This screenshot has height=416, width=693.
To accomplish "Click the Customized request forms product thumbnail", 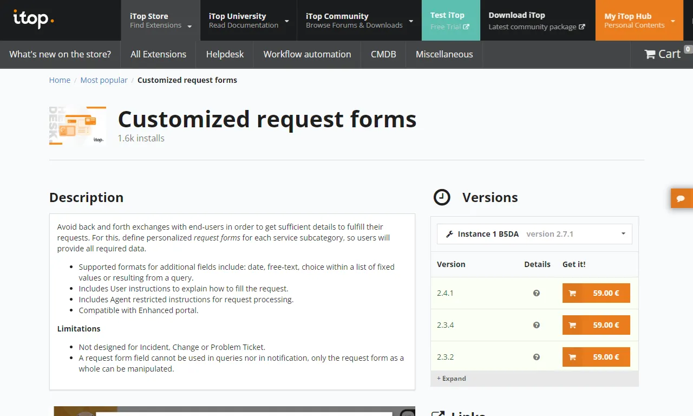I will (77, 126).
